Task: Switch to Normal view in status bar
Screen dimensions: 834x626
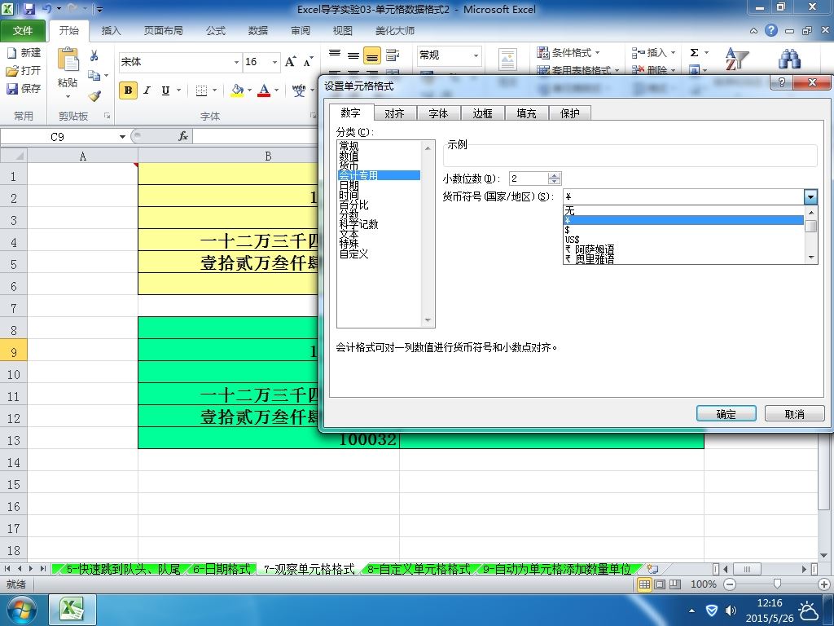Action: [x=645, y=584]
